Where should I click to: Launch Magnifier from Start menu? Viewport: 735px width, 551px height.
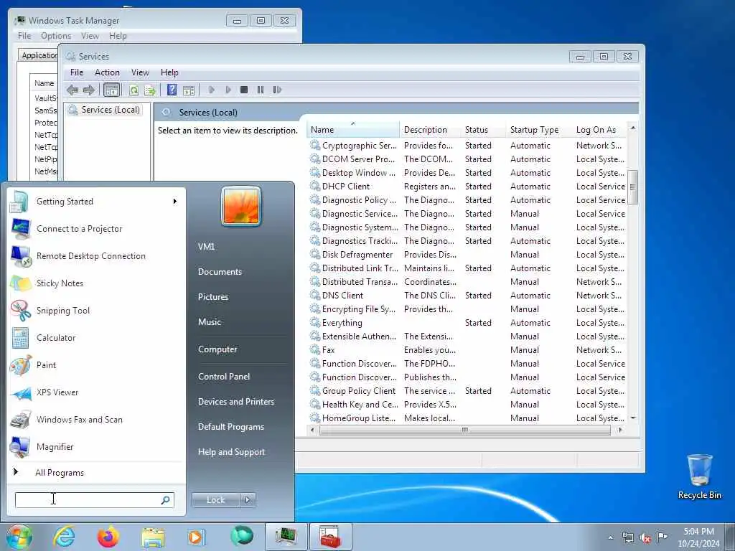96,447
